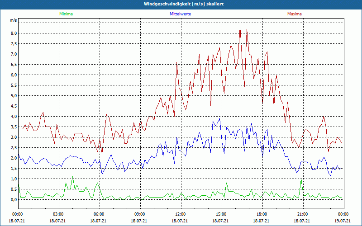The width and height of the screenshot is (362, 226).
Task: Click the 2,0 y-axis label
Action: click(14, 158)
